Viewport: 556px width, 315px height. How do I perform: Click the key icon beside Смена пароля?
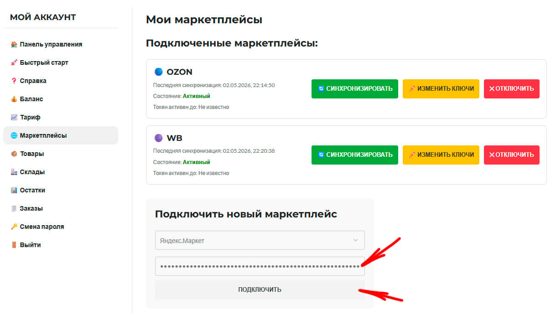pos(14,227)
